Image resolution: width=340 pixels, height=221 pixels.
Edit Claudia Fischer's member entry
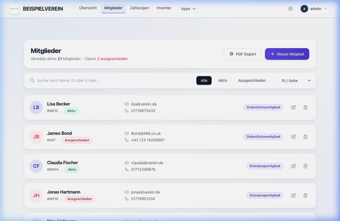pyautogui.click(x=293, y=166)
